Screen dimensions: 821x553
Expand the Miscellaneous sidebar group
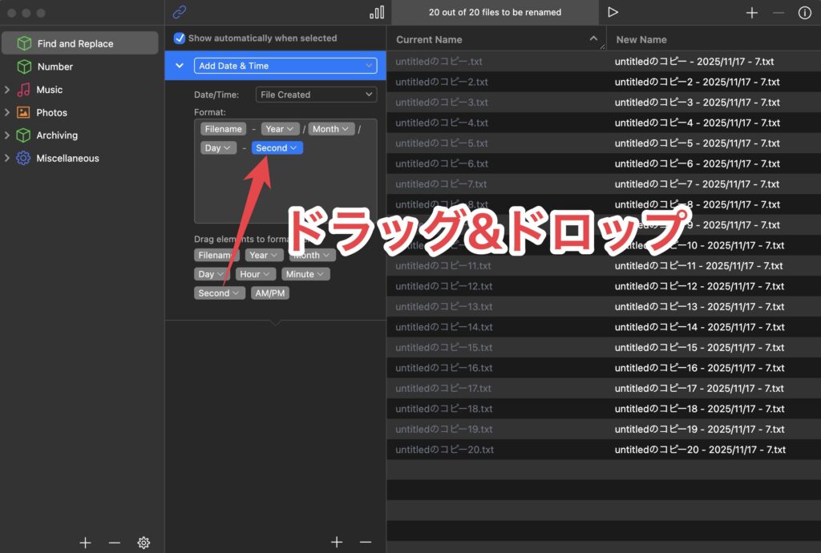click(x=7, y=159)
